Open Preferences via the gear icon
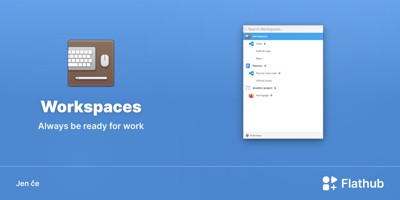 [x=247, y=135]
